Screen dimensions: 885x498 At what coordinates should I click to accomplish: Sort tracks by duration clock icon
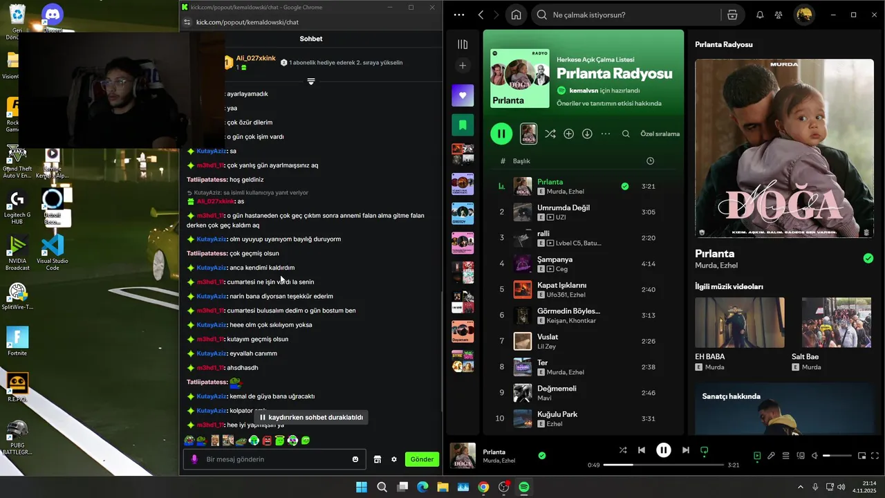[650, 161]
